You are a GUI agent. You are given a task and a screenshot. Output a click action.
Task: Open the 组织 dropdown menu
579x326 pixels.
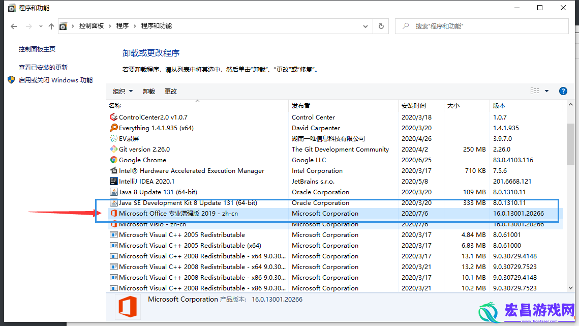123,92
